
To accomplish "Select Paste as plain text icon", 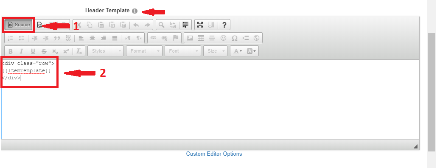I will [112, 25].
